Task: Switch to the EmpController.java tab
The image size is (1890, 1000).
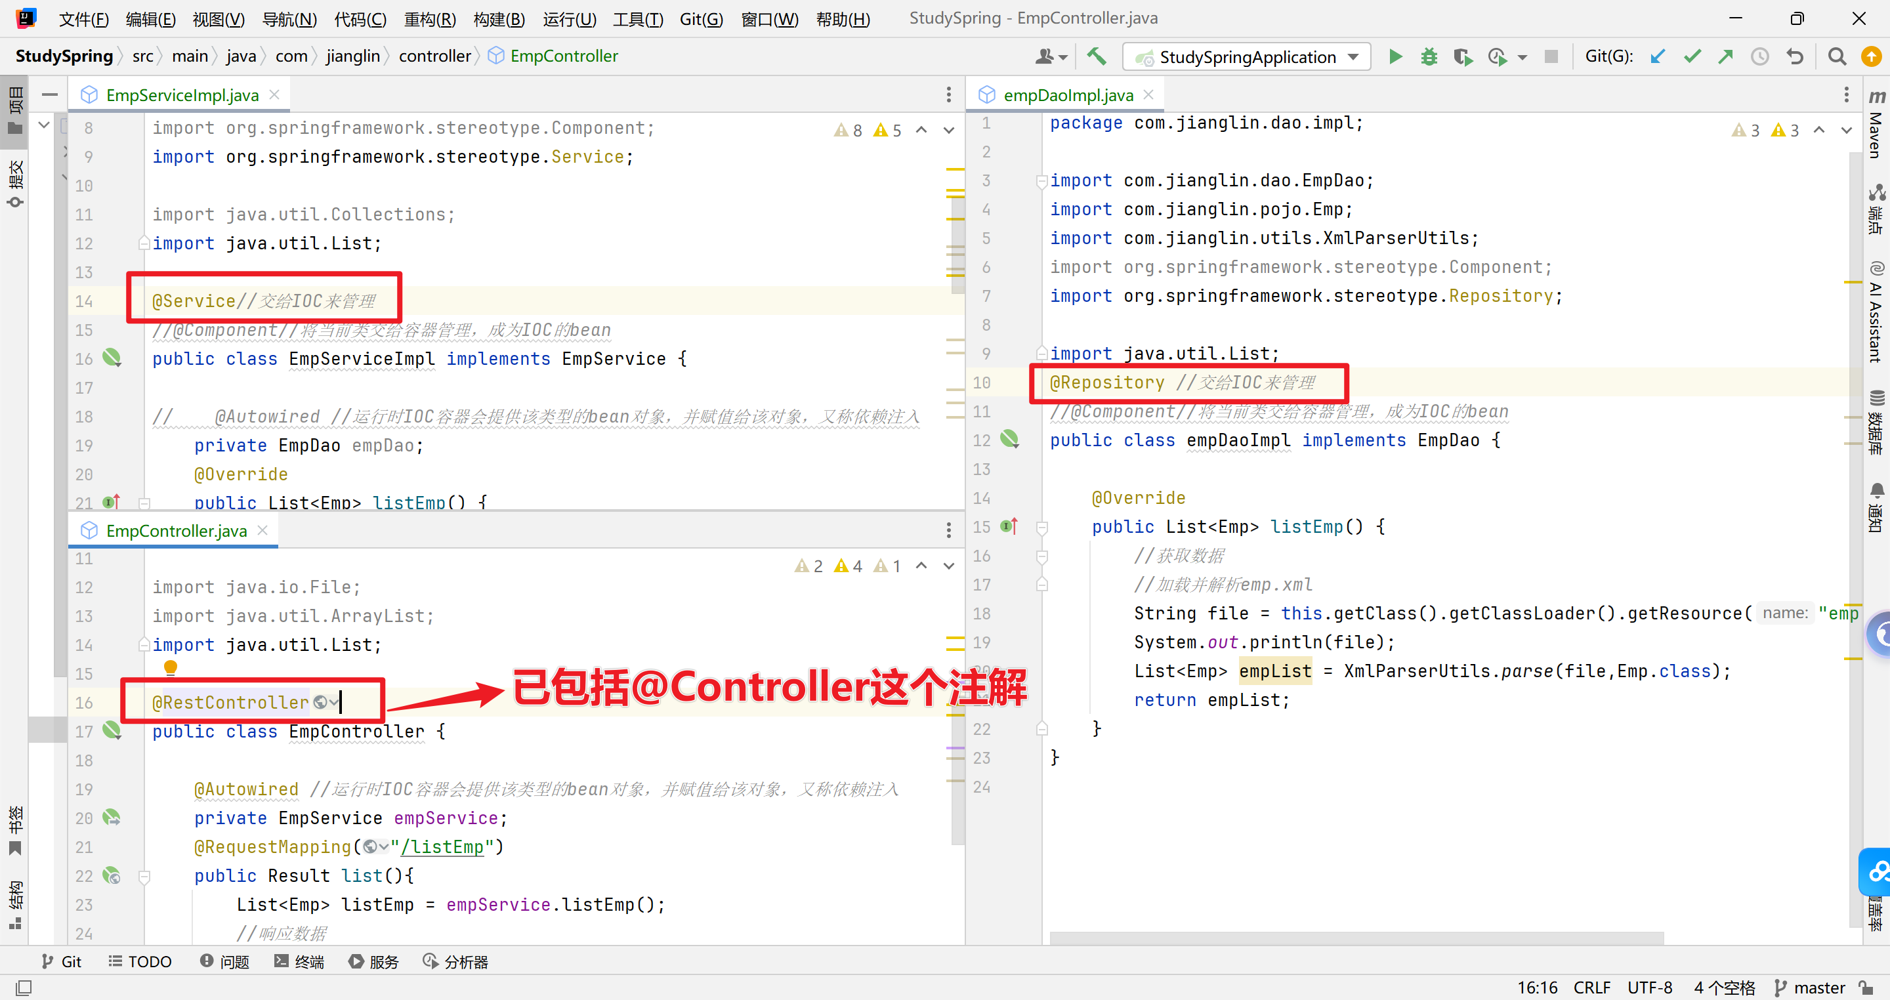Action: [175, 530]
